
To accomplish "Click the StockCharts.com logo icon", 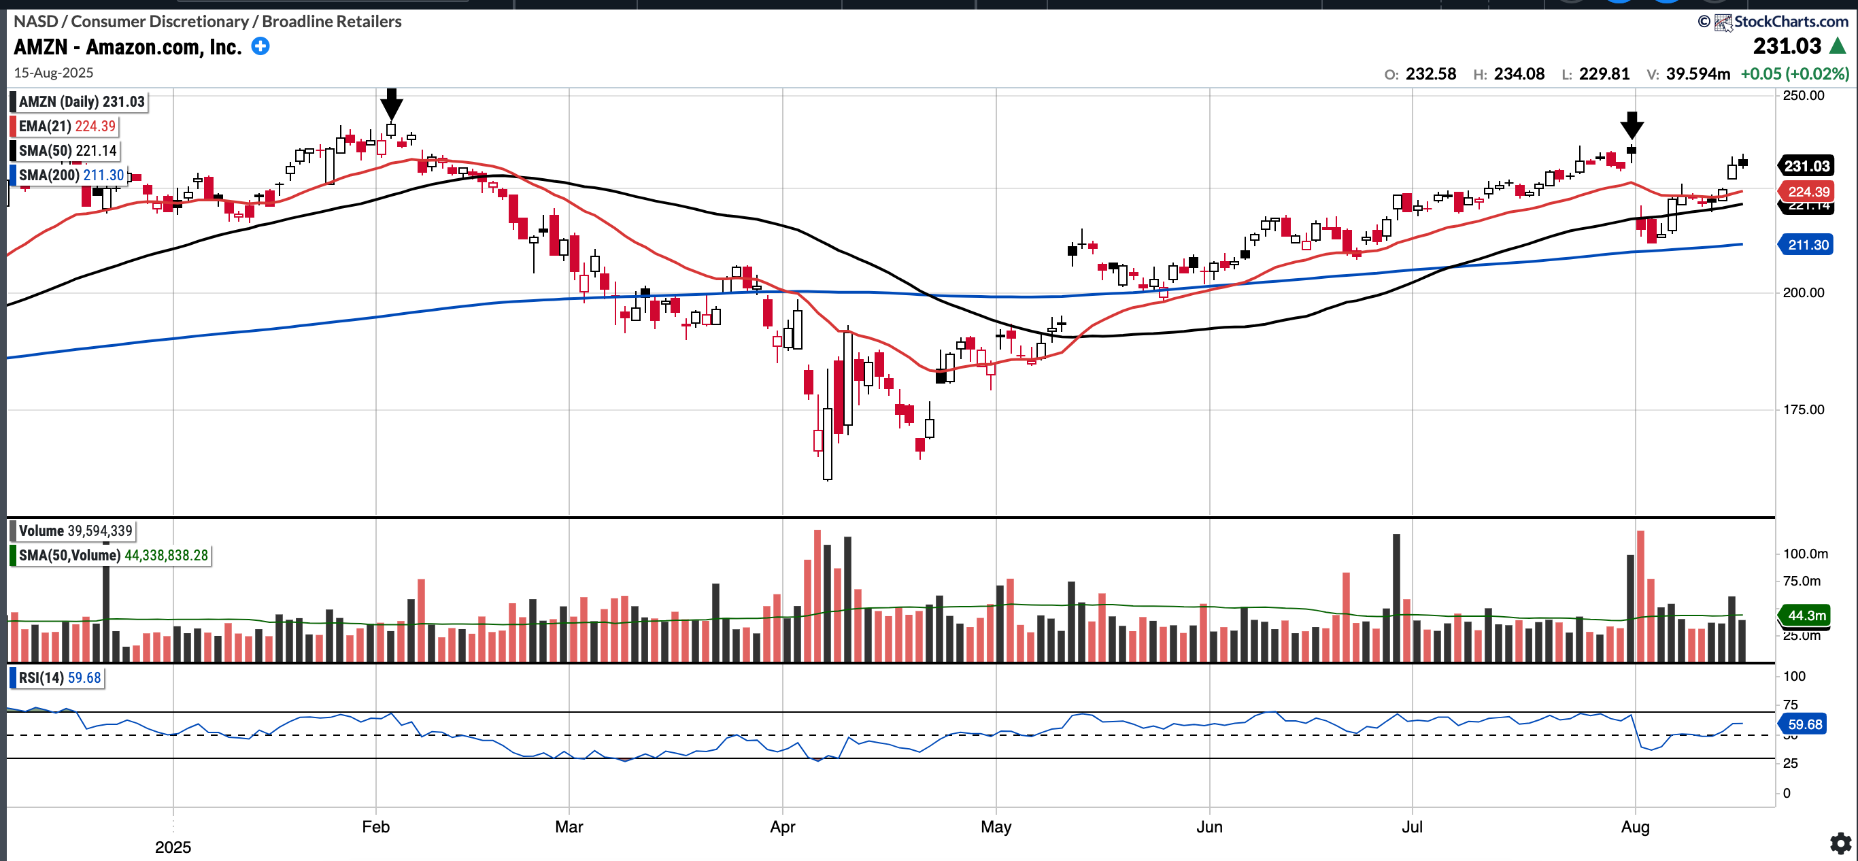I will (x=1723, y=22).
